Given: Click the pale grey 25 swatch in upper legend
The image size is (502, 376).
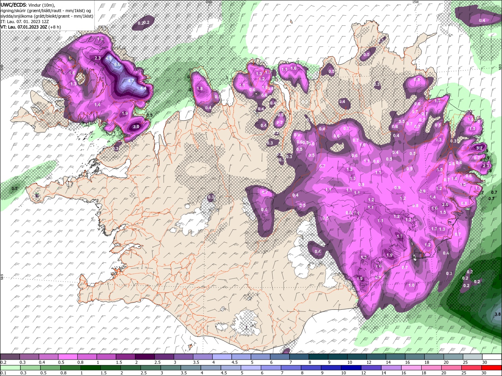Looking at the screenshot, I should click(472, 357).
